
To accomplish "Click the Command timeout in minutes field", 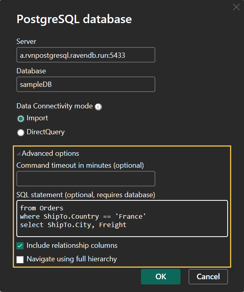I will tap(86, 178).
